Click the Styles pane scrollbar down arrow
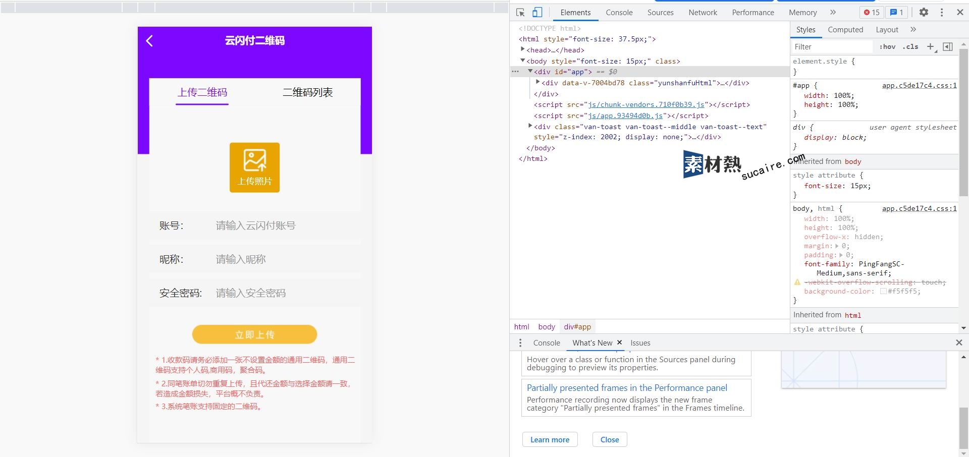This screenshot has height=457, width=969. click(x=963, y=328)
